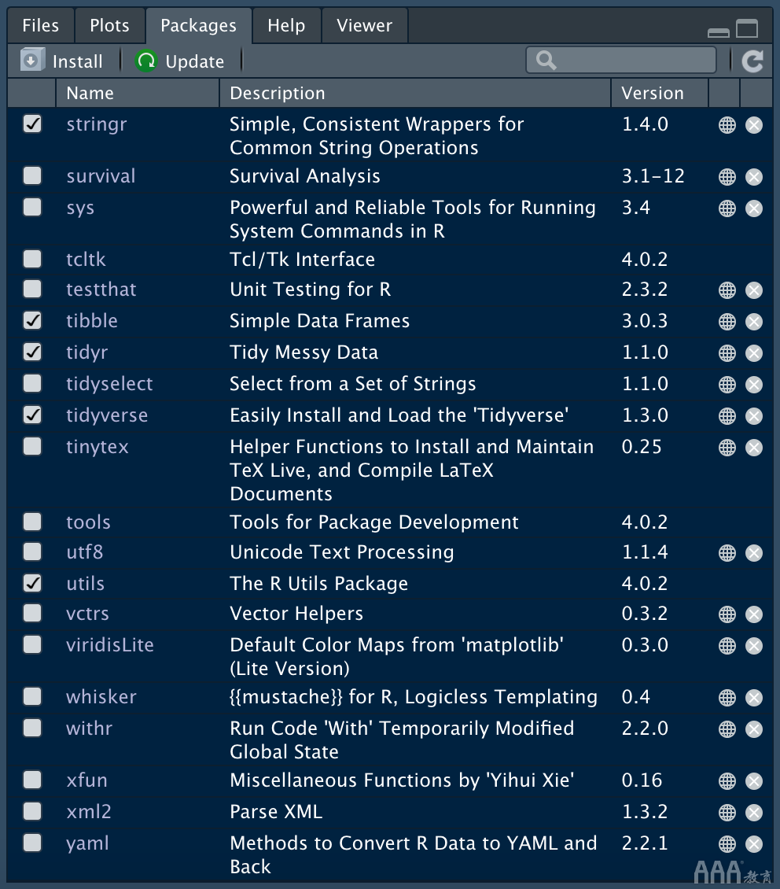Remove the testthat package via its X icon
This screenshot has width=780, height=889.
tap(754, 290)
